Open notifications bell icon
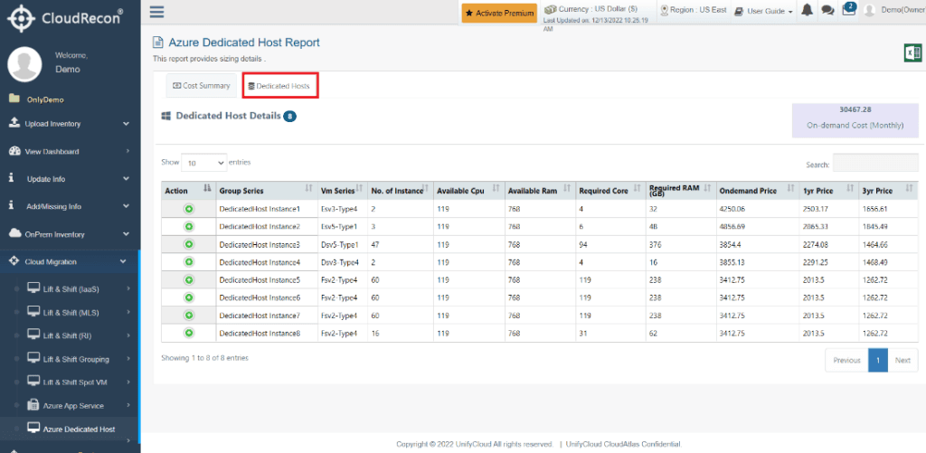The width and height of the screenshot is (926, 453). point(808,10)
